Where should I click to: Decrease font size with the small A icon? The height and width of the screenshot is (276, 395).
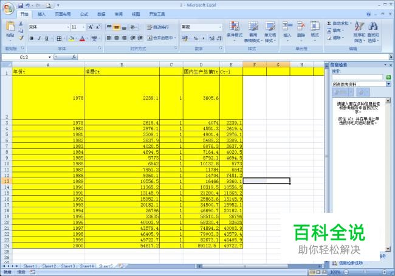[98, 27]
